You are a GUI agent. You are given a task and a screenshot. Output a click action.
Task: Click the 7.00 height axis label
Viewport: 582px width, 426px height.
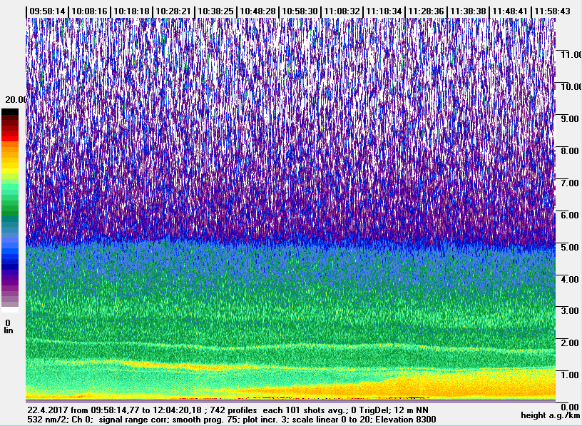tap(568, 183)
